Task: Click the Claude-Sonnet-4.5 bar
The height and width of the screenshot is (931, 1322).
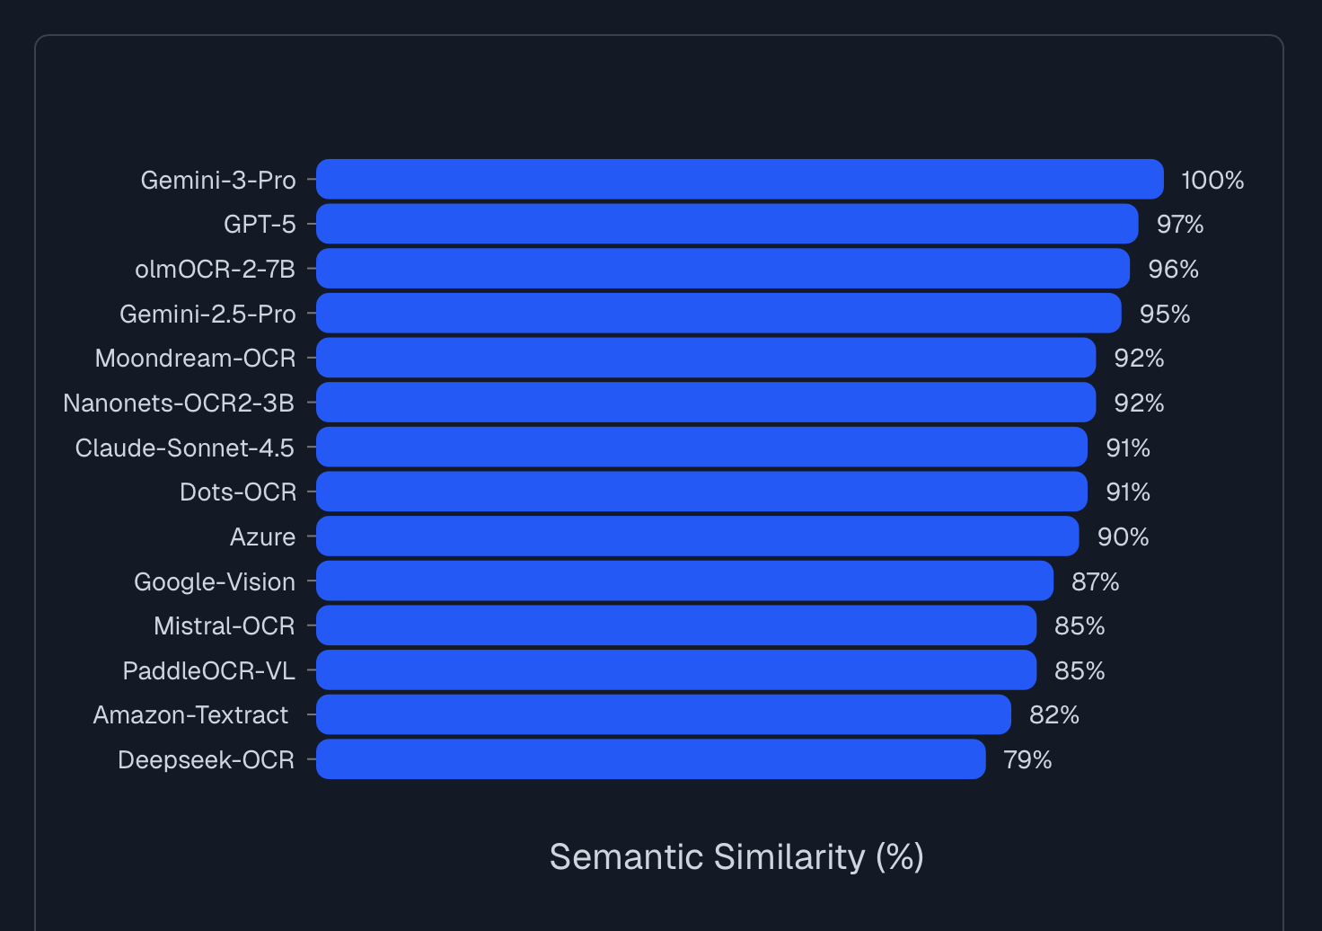Action: click(701, 448)
